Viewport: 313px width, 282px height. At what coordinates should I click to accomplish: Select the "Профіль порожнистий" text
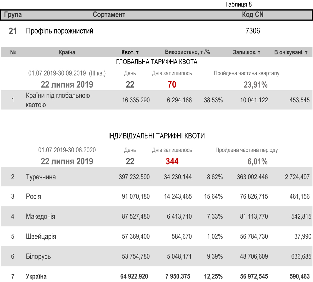tap(60, 31)
